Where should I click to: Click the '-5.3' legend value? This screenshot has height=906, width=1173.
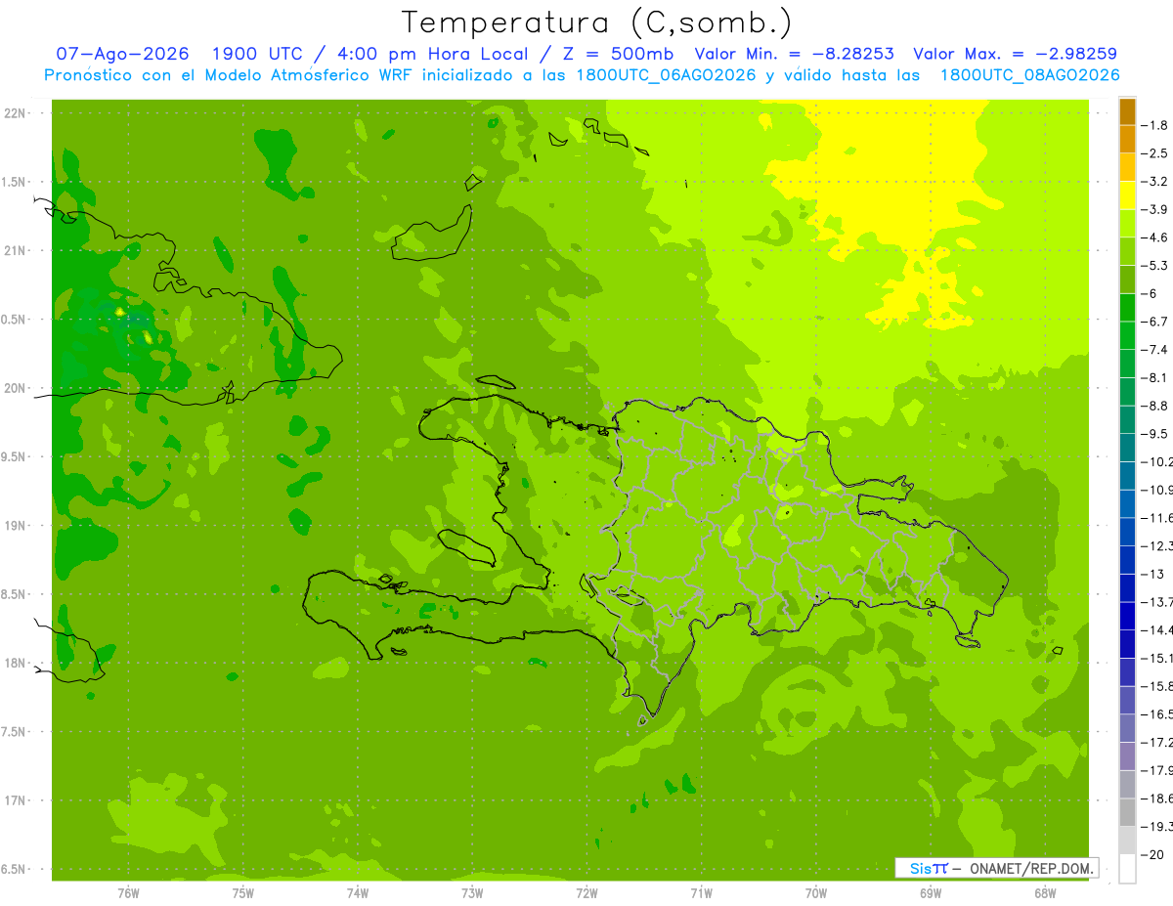[1156, 266]
